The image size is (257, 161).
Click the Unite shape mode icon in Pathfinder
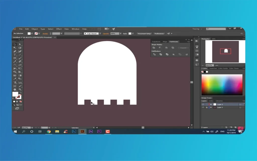pyautogui.click(x=154, y=48)
